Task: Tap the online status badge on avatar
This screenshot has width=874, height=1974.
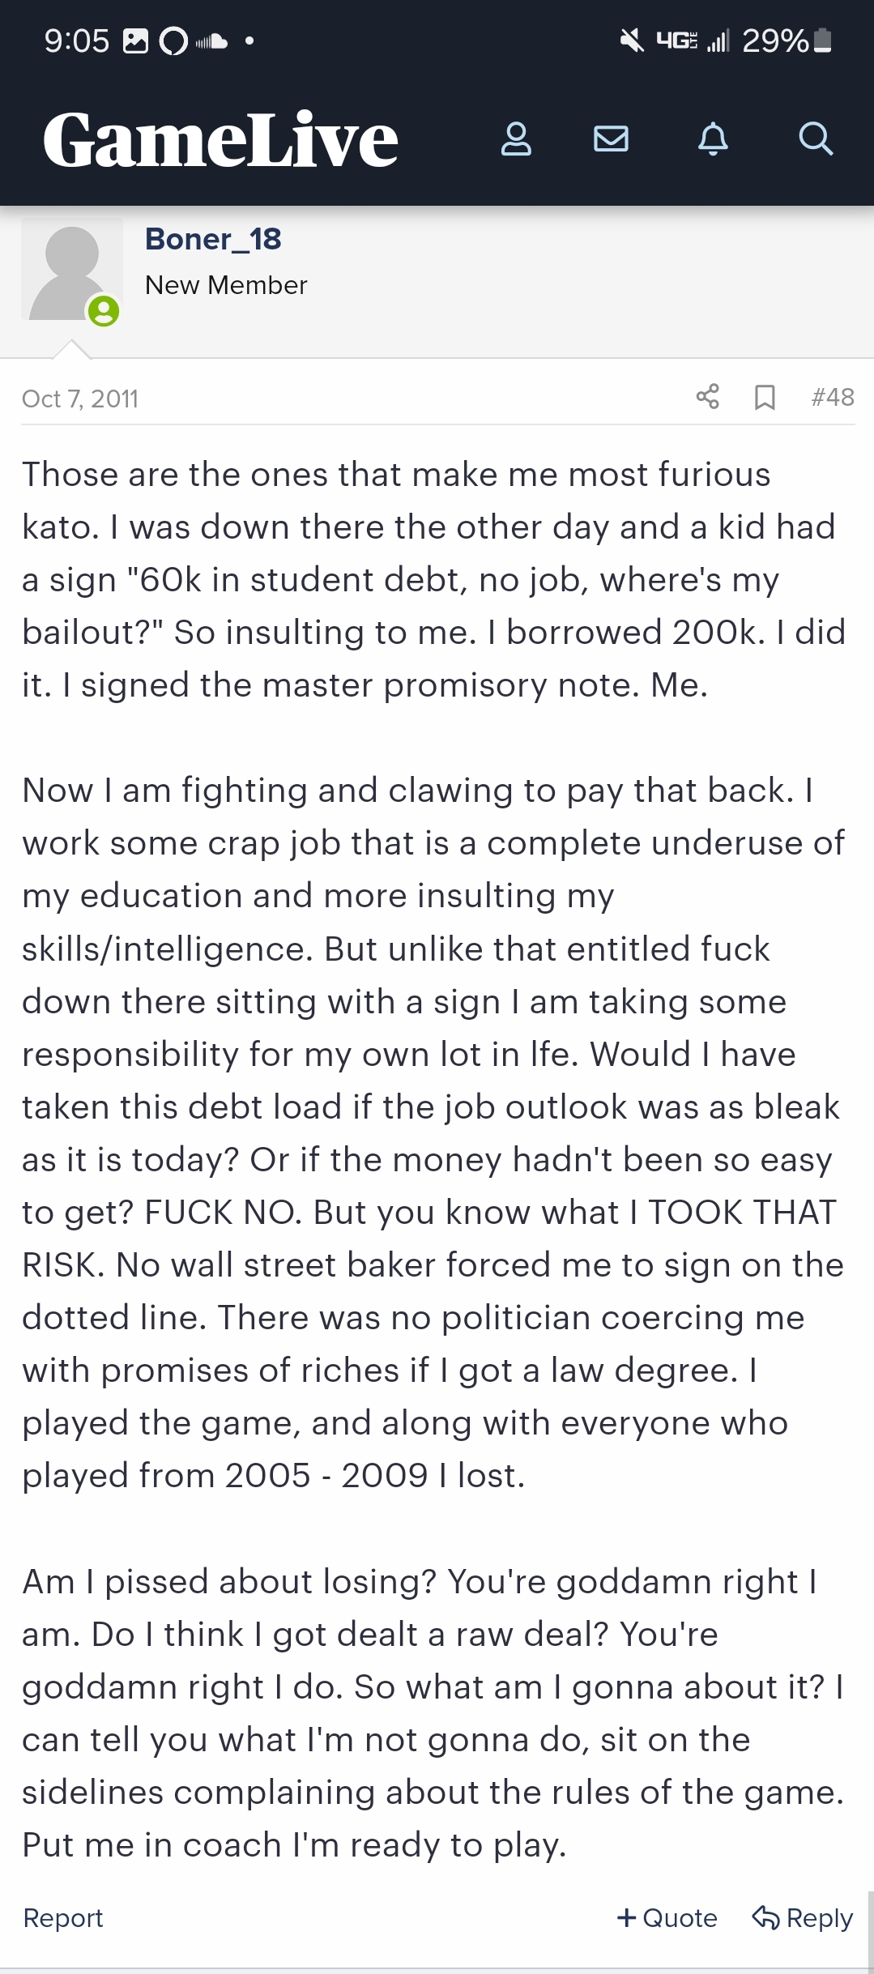Action: pyautogui.click(x=104, y=311)
